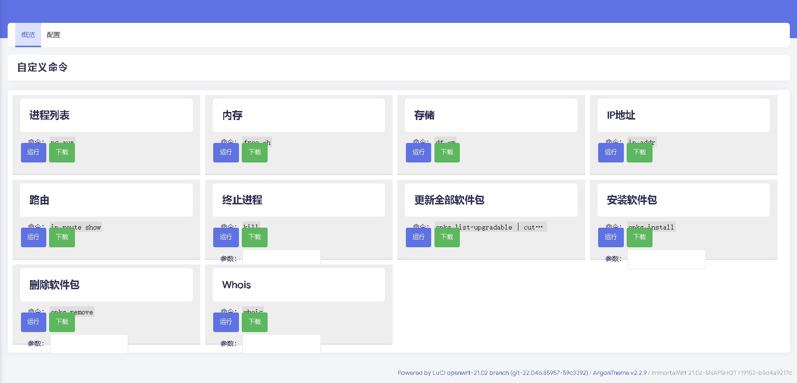Download the 存储 command result
Screen dimensions: 797x383
(x=447, y=152)
